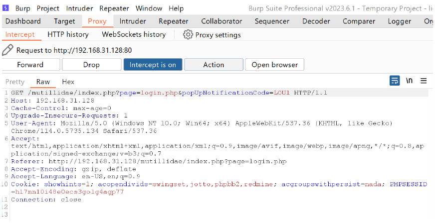Image resolution: width=435 pixels, height=223 pixels.
Task: Open the Repeater menu in menu bar
Action: tap(114, 8)
